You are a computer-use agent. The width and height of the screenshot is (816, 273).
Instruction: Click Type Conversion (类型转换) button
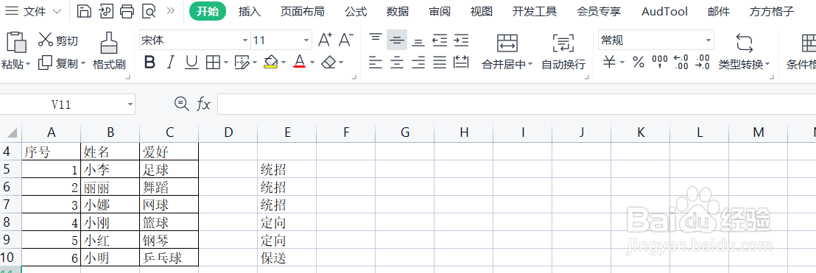pyautogui.click(x=744, y=52)
